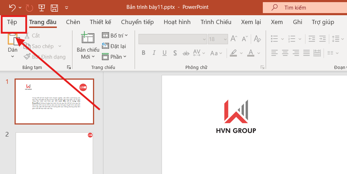Clear all formatting eraser icon
This screenshot has height=174, width=347.
coord(257,39)
